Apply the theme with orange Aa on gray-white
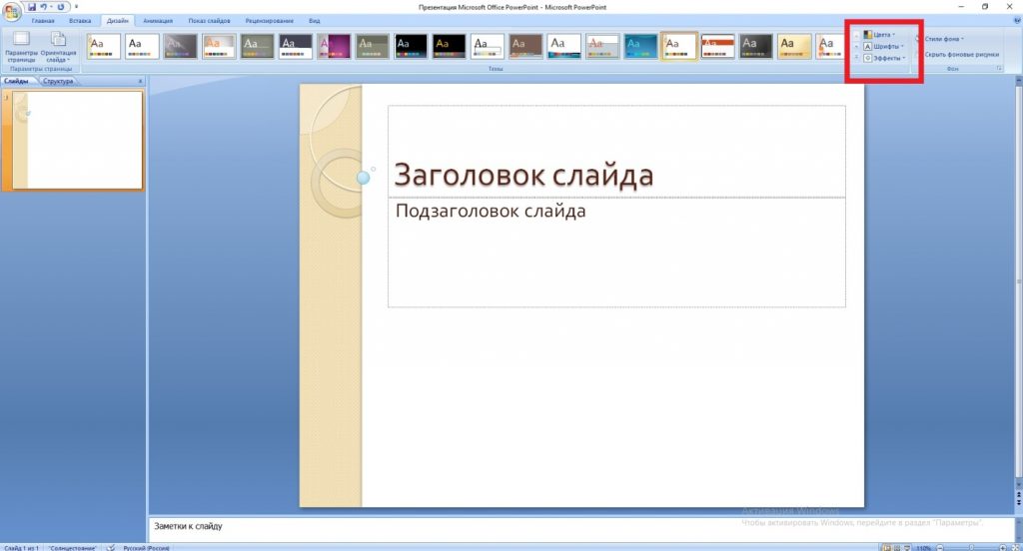Image resolution: width=1023 pixels, height=551 pixels. (x=219, y=46)
